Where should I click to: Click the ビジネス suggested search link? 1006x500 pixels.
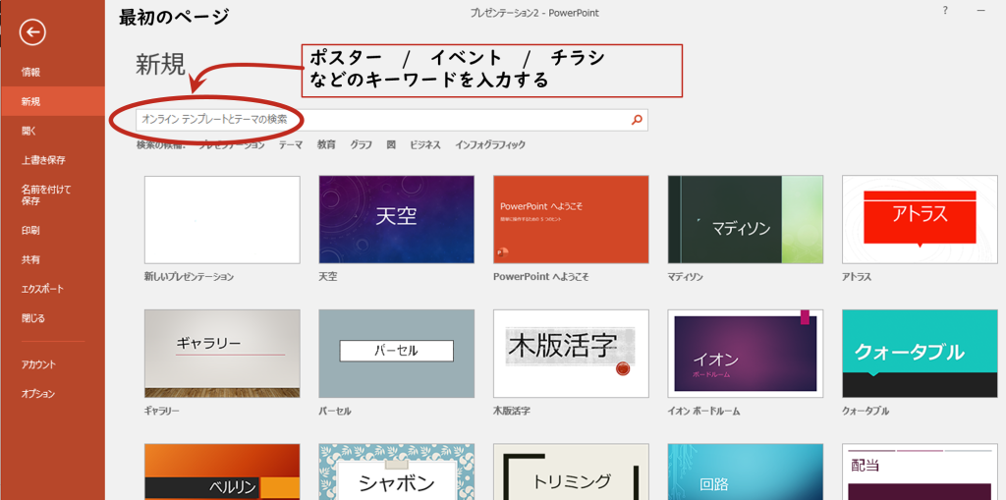coord(425,145)
